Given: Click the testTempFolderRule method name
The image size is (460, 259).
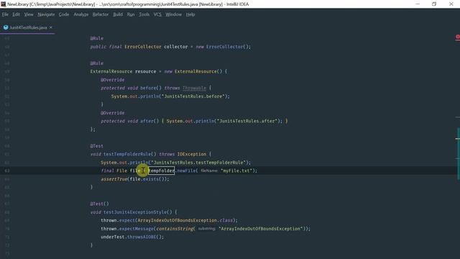Looking at the screenshot, I should pos(127,154).
